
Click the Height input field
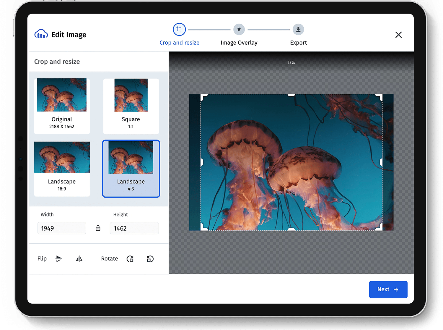pos(134,228)
